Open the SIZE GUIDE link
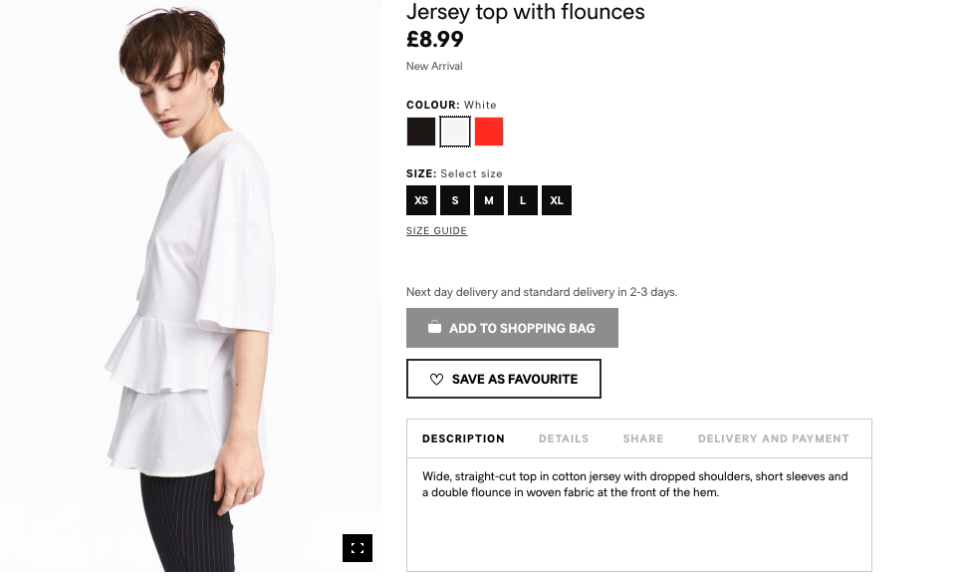The height and width of the screenshot is (576, 967). click(435, 230)
